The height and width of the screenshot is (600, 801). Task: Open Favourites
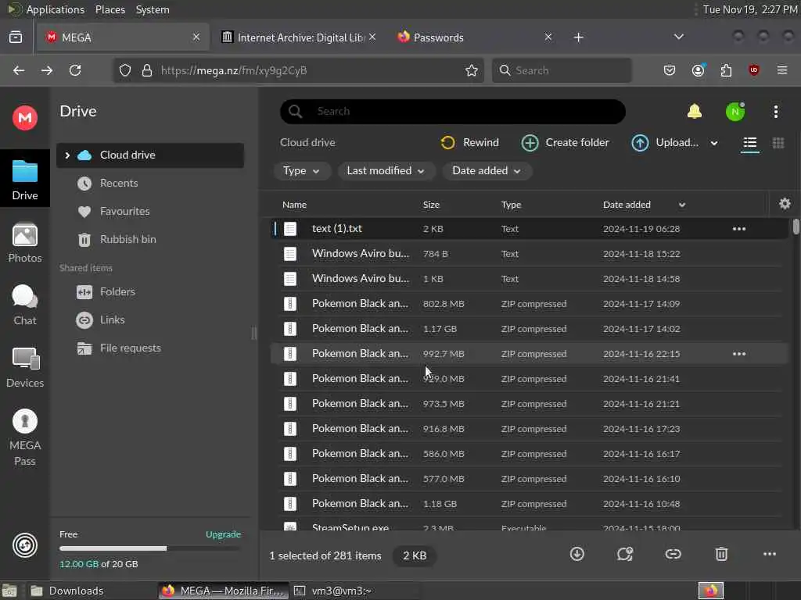124,211
